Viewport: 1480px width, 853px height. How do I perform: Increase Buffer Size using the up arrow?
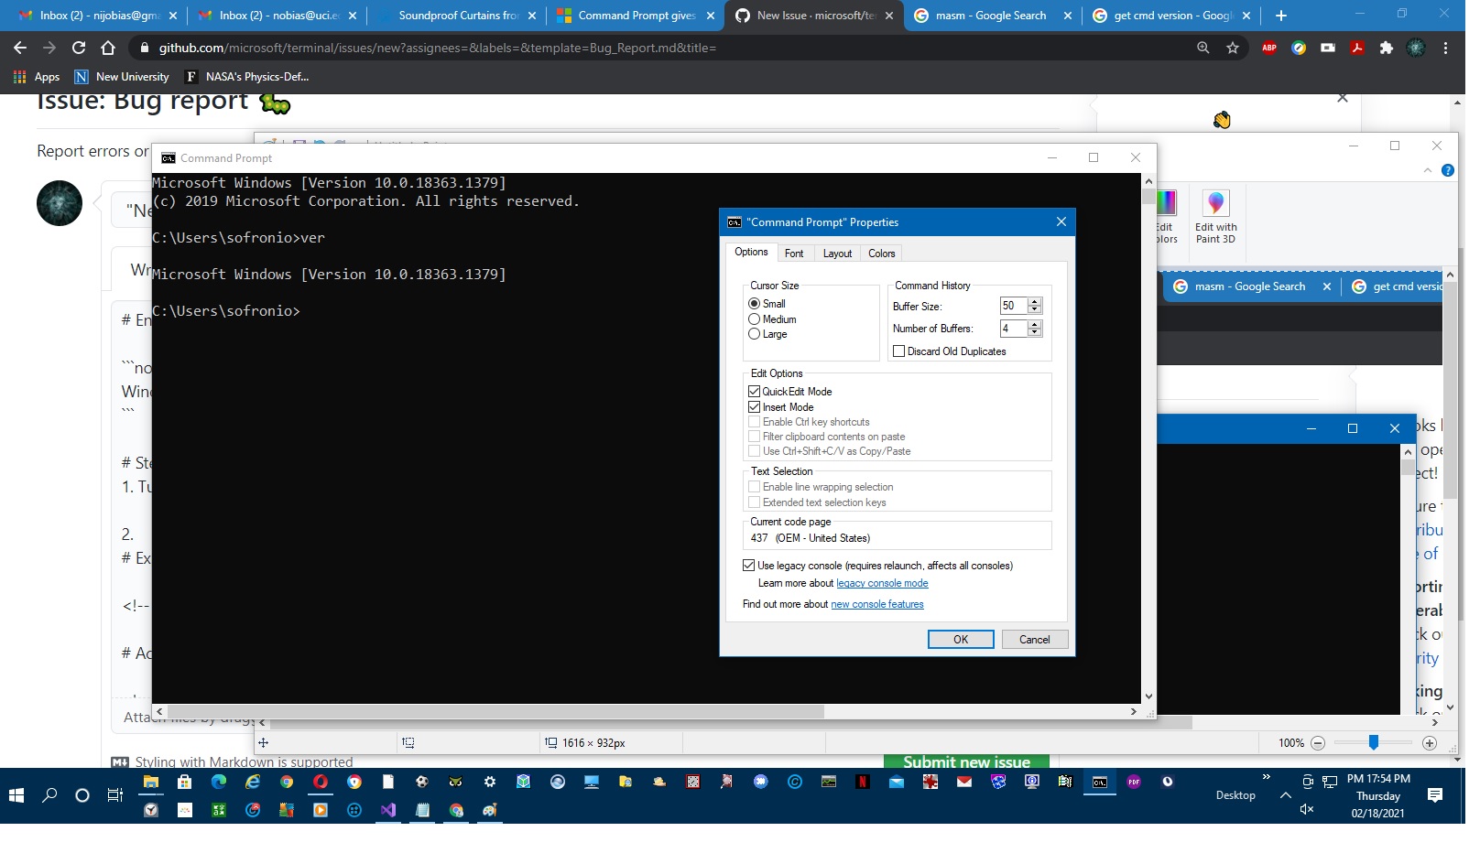[x=1035, y=301]
